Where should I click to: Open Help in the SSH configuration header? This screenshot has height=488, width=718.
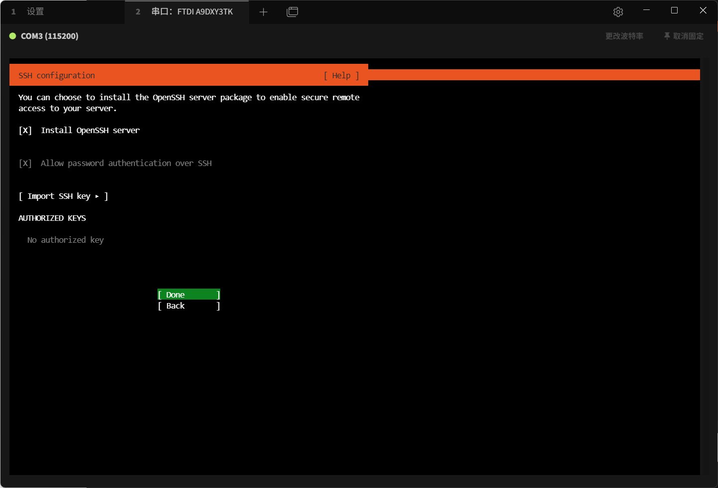pyautogui.click(x=341, y=76)
